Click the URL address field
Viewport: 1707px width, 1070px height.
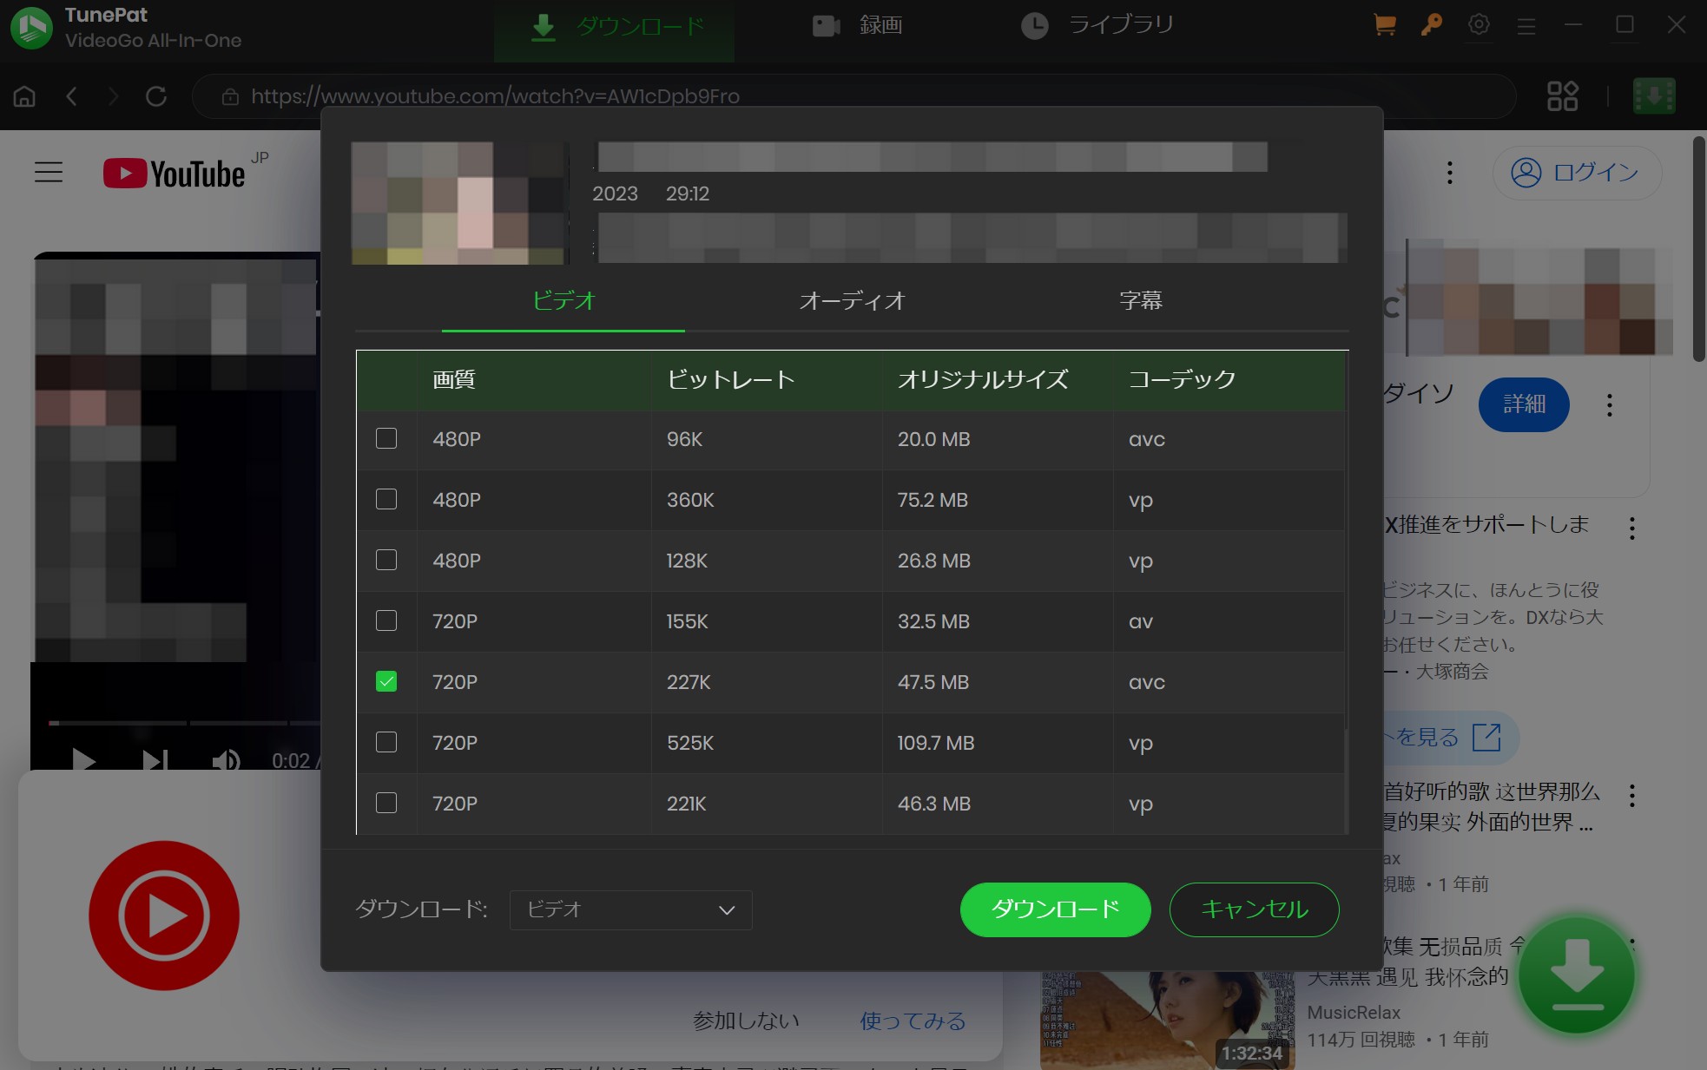[853, 96]
